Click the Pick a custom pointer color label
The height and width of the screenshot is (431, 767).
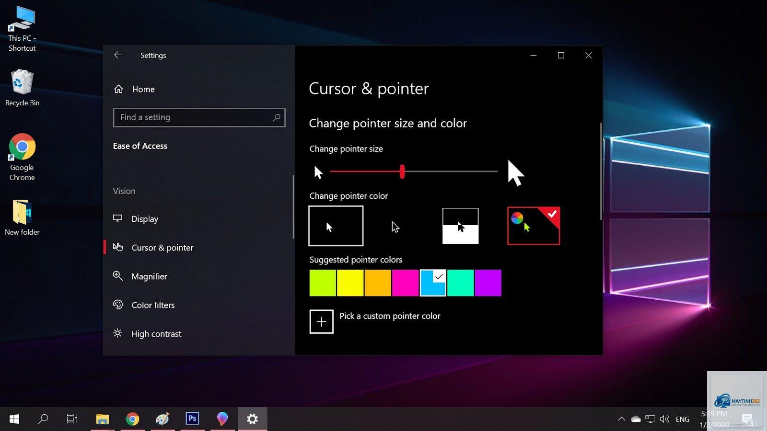click(390, 316)
